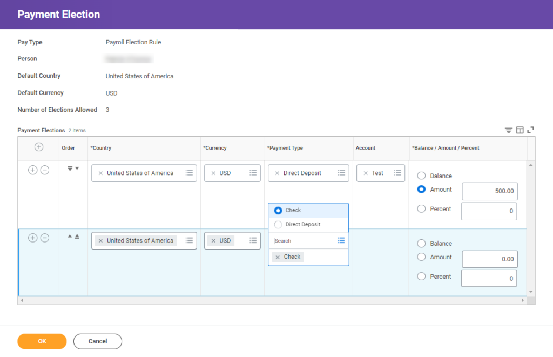This screenshot has height=357, width=553.
Task: Click the add row icon in table header
Action: click(39, 147)
